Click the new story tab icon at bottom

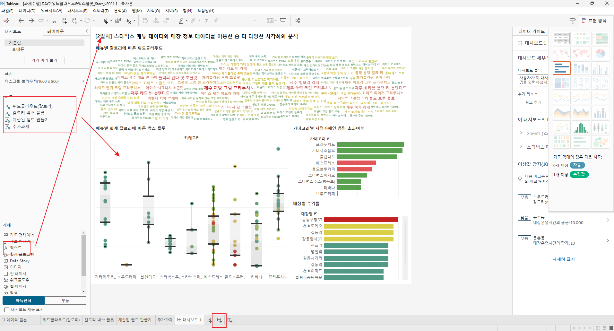[x=230, y=320]
